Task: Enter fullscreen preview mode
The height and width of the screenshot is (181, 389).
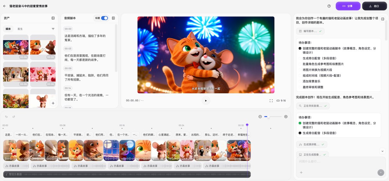Action: [x=271, y=101]
